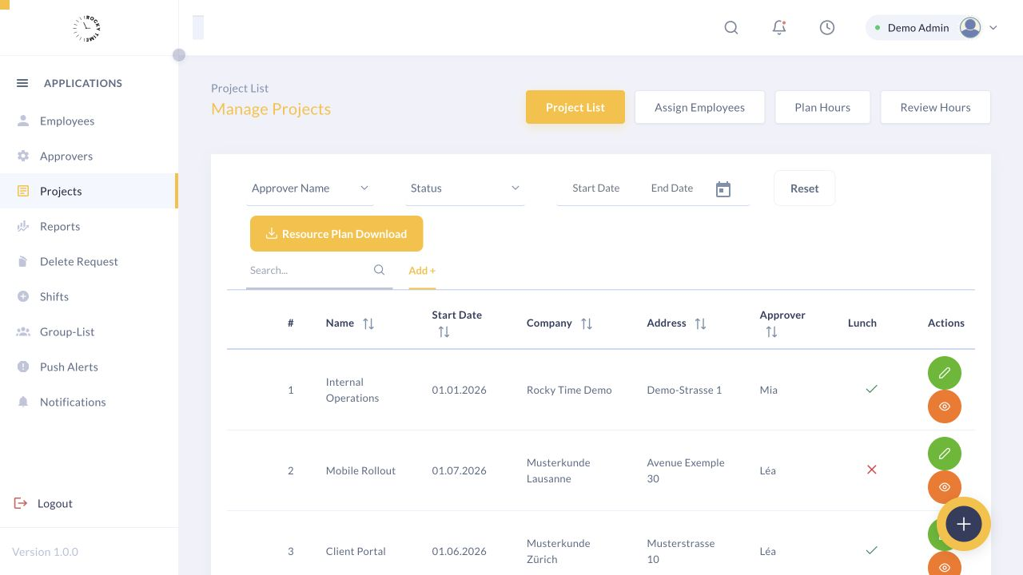The width and height of the screenshot is (1023, 575).
Task: Open the Approver Name dropdown
Action: point(309,188)
